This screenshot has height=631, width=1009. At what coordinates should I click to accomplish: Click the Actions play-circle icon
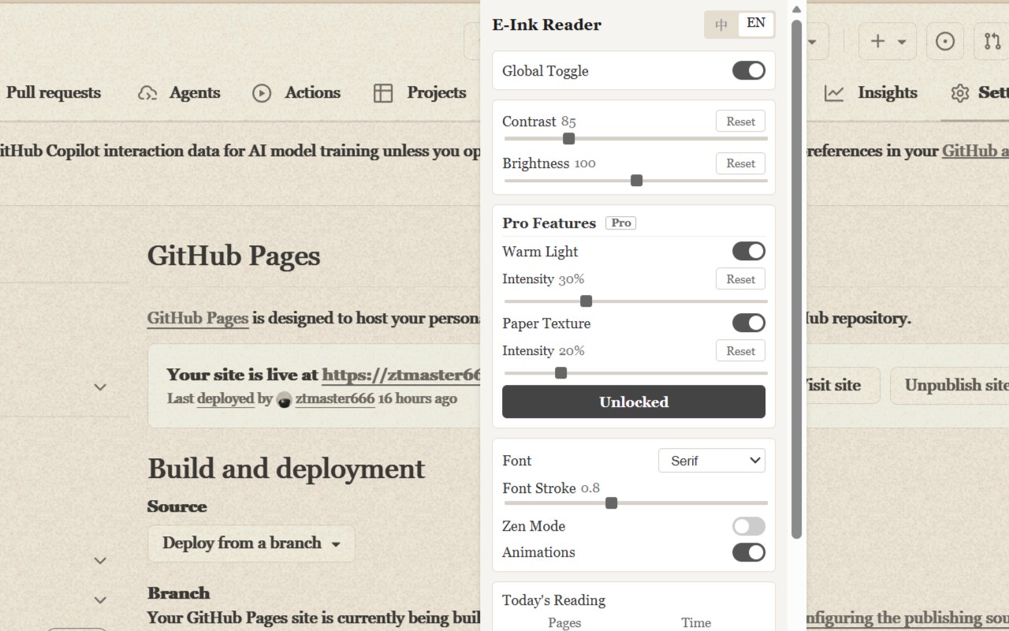click(x=262, y=93)
